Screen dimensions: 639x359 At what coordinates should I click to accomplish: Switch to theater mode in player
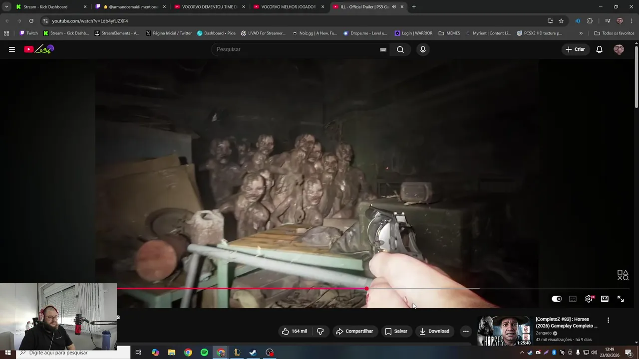click(605, 299)
